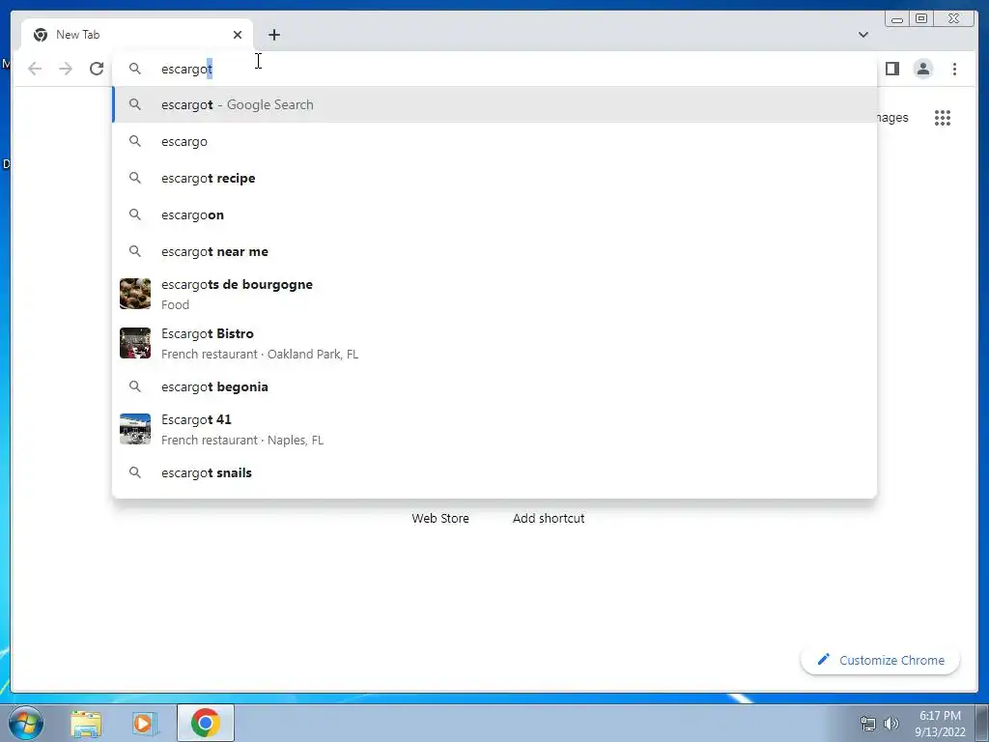
Task: Click magnifier icon beside 'escargot recipe'
Action: click(x=135, y=178)
